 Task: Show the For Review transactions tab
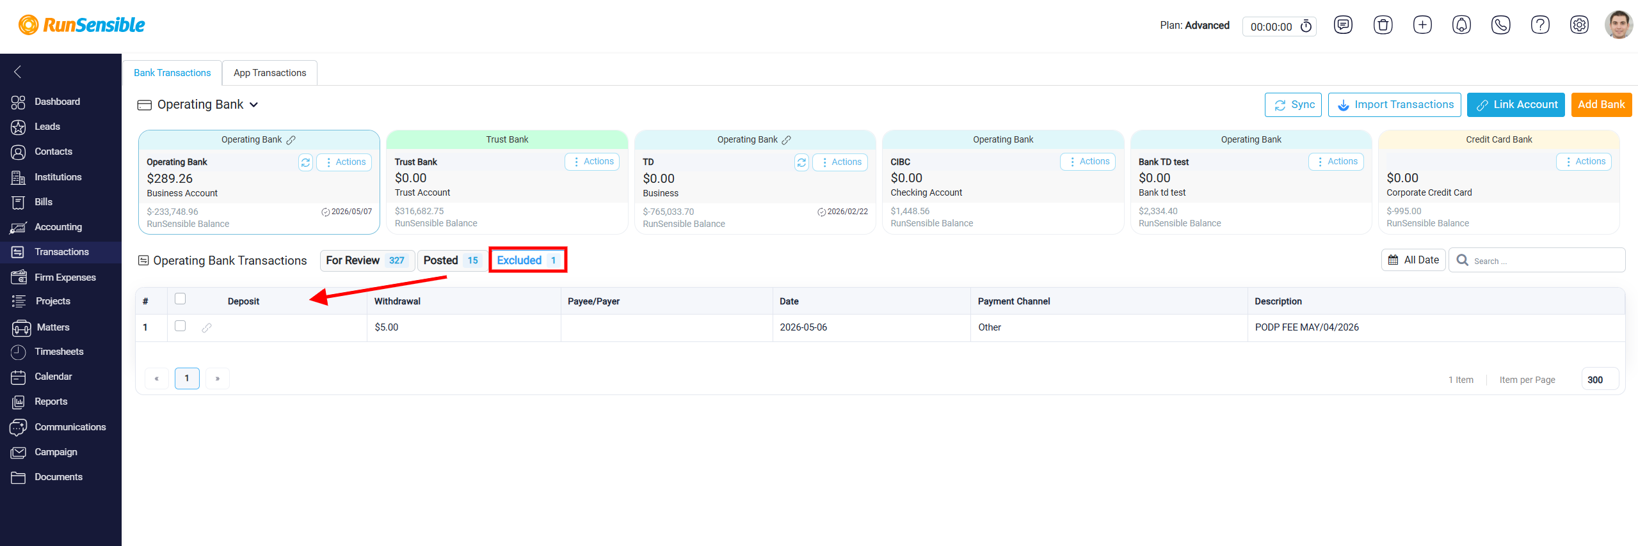click(x=367, y=260)
